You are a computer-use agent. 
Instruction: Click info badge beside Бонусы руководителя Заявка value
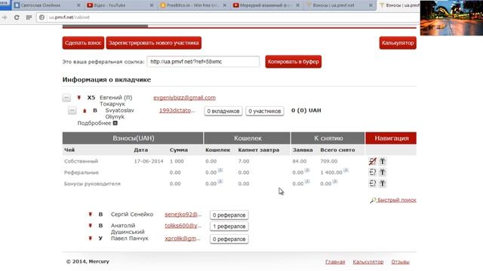307,181
